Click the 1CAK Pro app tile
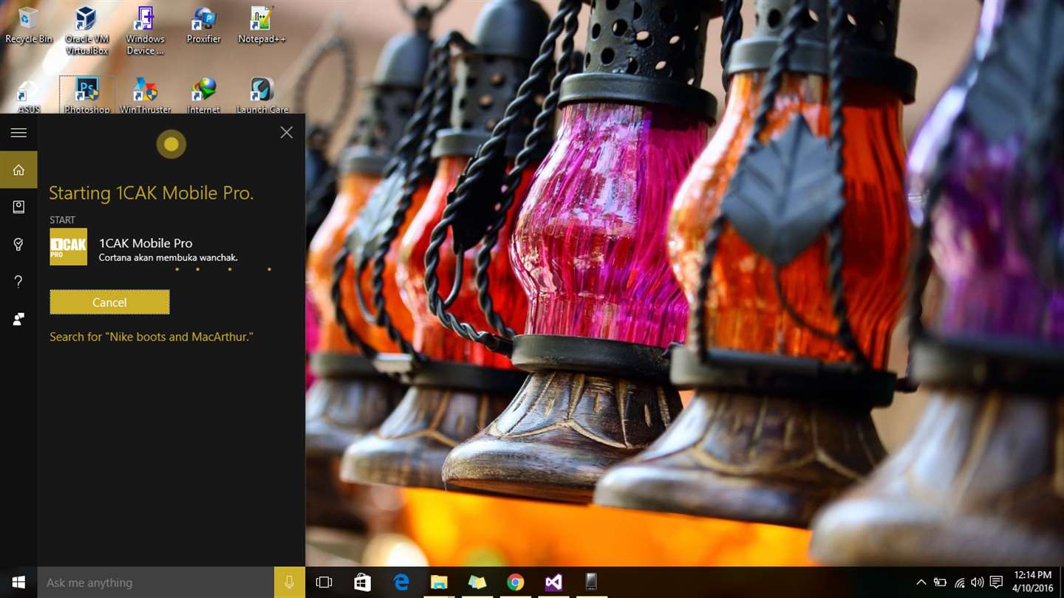1064x598 pixels. [x=68, y=247]
